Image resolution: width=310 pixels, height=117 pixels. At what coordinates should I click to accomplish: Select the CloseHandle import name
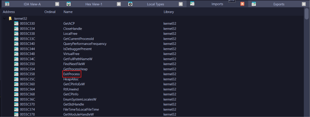(73, 29)
